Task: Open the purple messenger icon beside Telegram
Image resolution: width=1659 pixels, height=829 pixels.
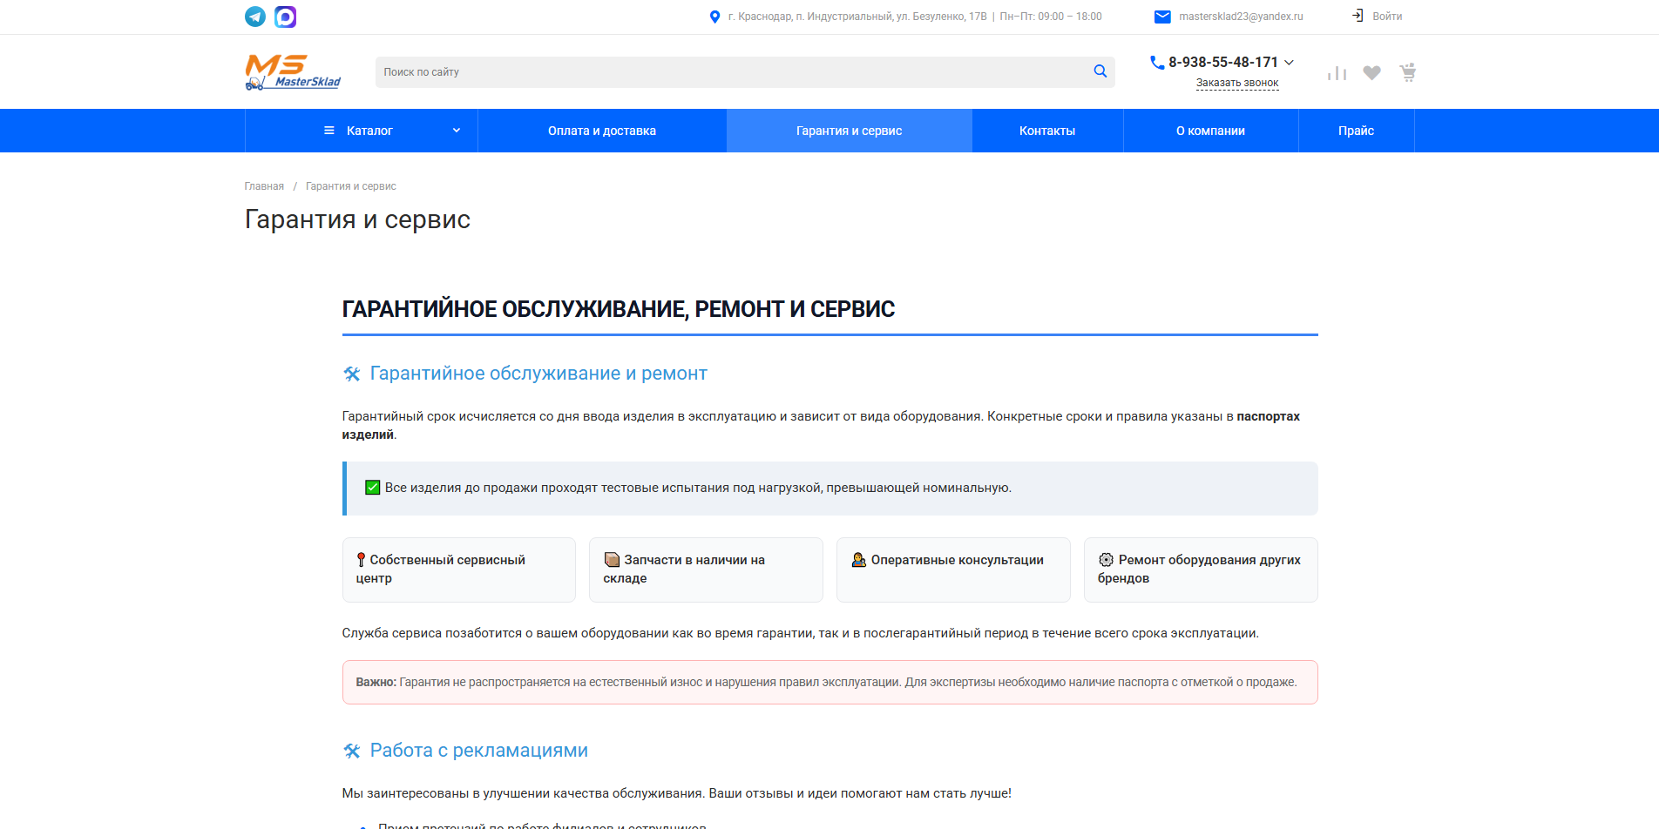Action: pyautogui.click(x=286, y=17)
